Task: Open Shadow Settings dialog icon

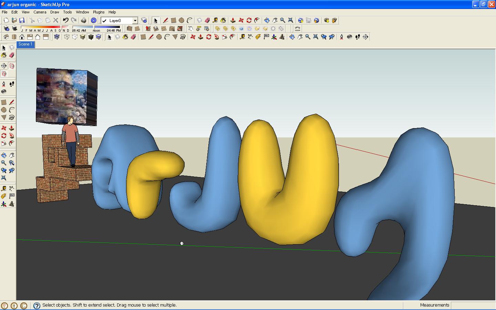Action: [x=6, y=29]
